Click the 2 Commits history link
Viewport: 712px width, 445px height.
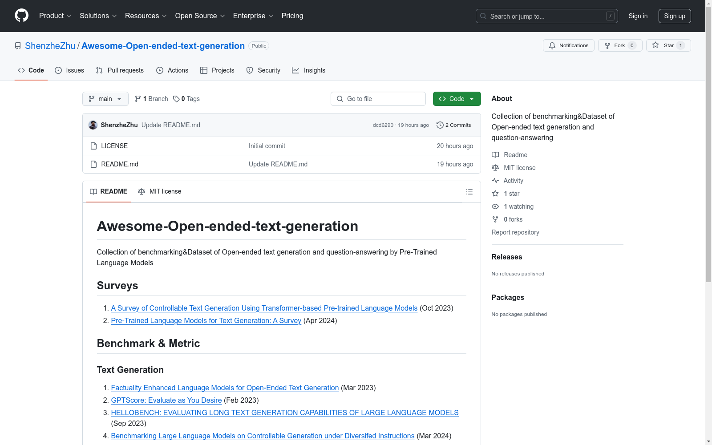[x=454, y=125]
